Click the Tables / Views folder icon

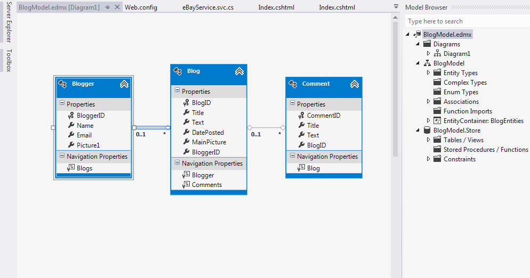[437, 140]
